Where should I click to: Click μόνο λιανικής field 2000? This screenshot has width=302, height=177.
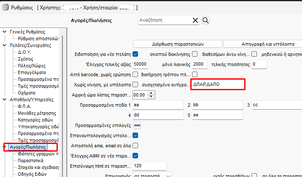(x=200, y=64)
